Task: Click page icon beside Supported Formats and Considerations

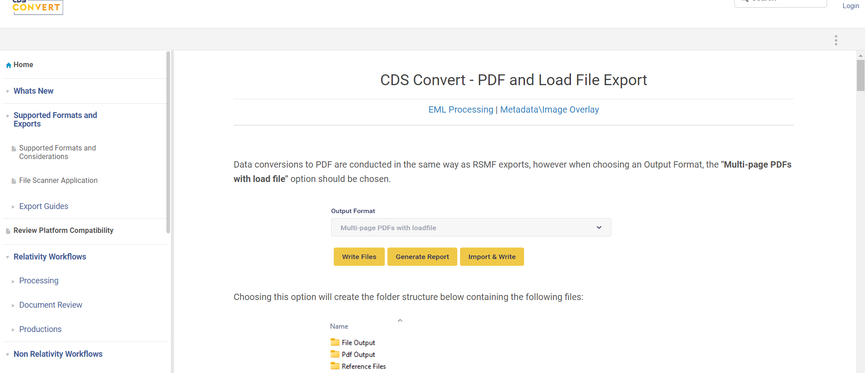Action: coord(14,148)
